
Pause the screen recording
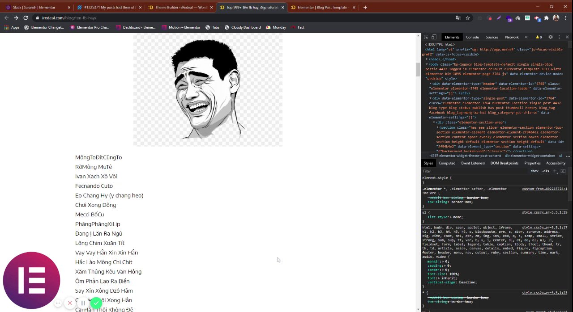tap(83, 303)
